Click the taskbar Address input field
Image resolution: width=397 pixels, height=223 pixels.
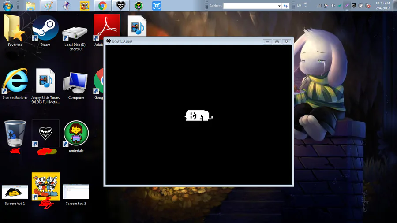pos(250,6)
